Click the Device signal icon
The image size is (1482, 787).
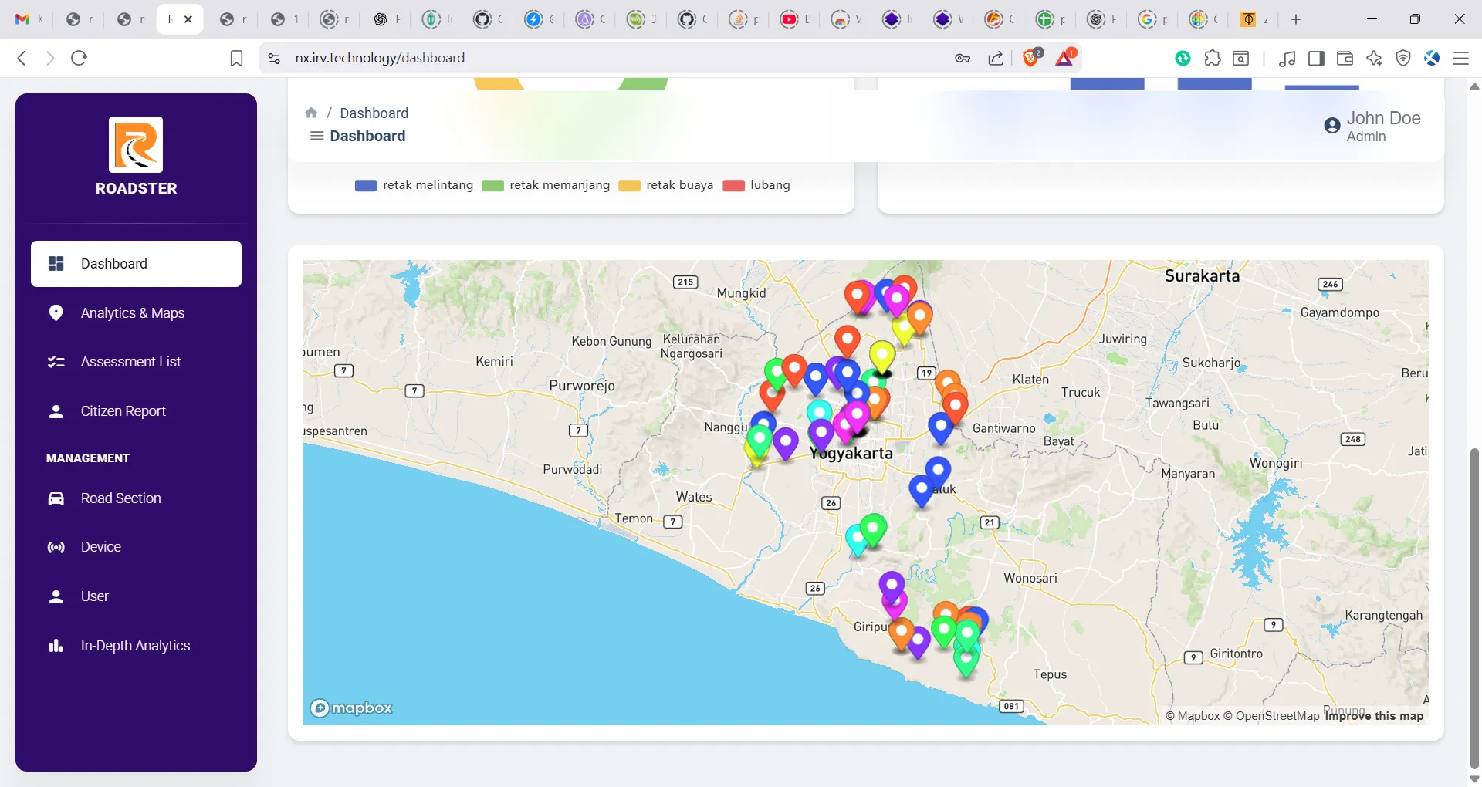(x=56, y=547)
